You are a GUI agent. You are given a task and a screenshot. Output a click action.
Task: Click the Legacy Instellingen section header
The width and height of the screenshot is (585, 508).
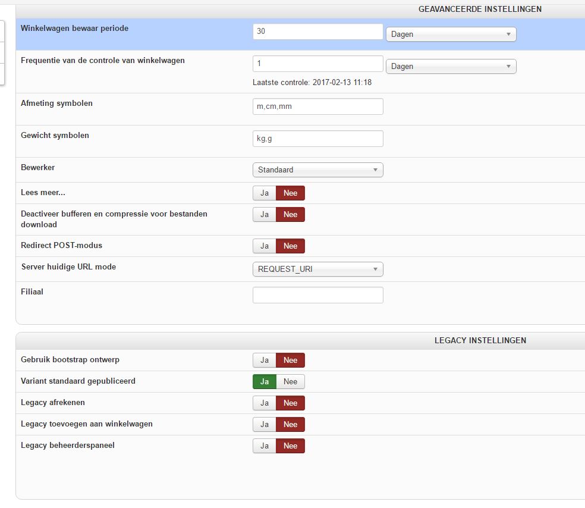(480, 340)
